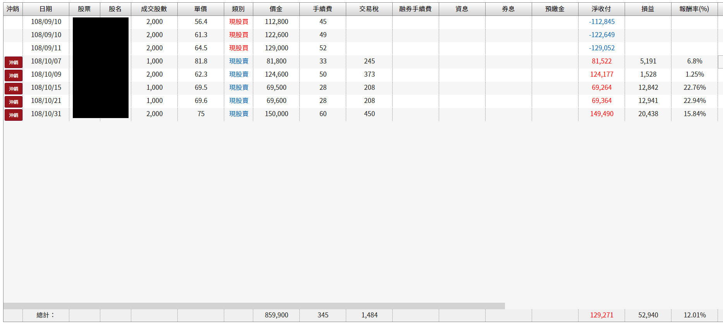Click the 融券手續費 column header
The height and width of the screenshot is (324, 723).
click(416, 9)
